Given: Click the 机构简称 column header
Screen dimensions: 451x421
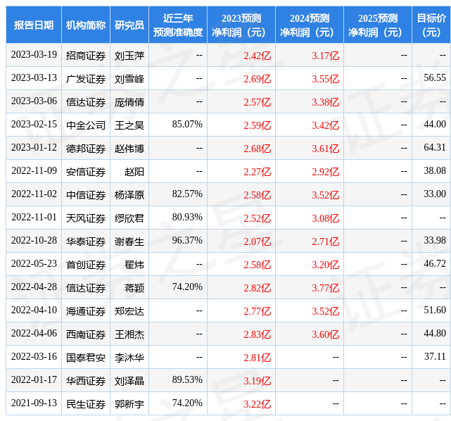Looking at the screenshot, I should pyautogui.click(x=86, y=25).
